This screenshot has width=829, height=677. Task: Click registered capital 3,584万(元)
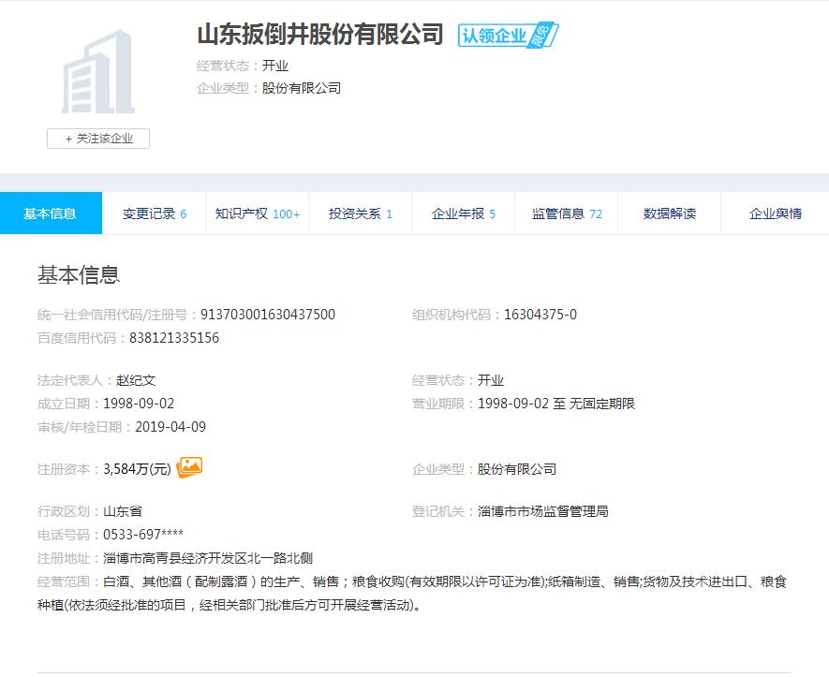coord(137,469)
